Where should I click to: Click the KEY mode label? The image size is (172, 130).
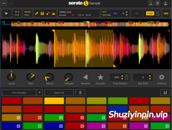(104, 12)
